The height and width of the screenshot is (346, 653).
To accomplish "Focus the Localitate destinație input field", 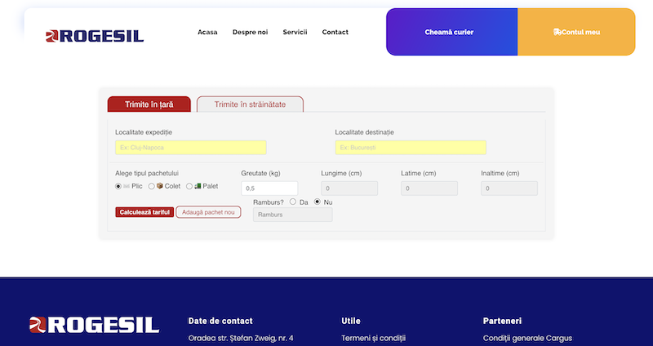I will (x=410, y=148).
